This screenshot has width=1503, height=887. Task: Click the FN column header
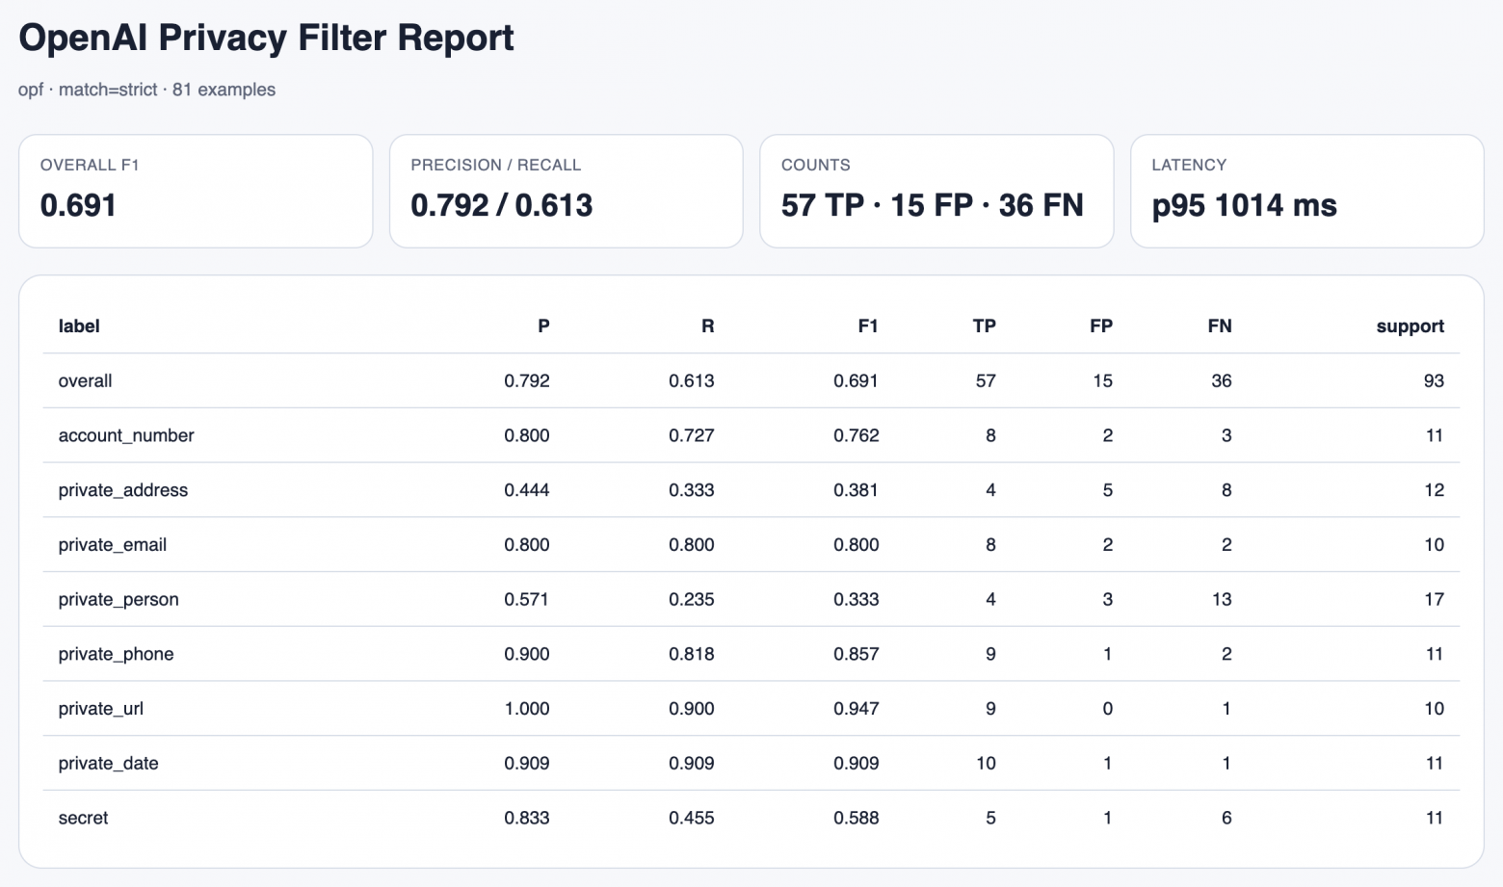pos(1219,326)
